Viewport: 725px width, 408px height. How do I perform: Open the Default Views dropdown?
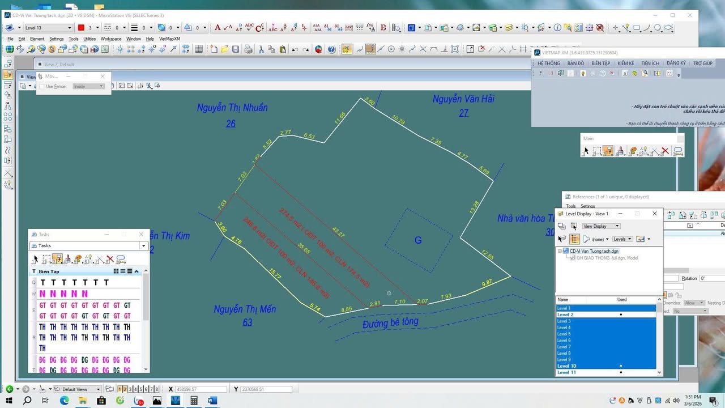coord(98,389)
